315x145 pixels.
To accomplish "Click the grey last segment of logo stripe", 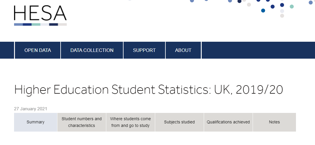I will tap(62, 25).
